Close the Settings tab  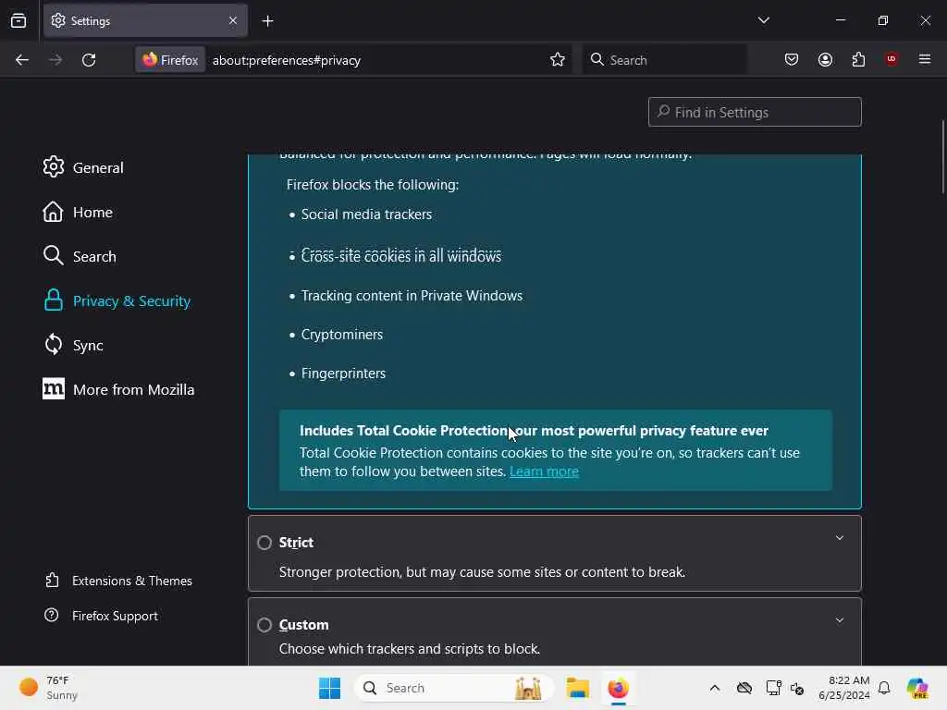[233, 20]
